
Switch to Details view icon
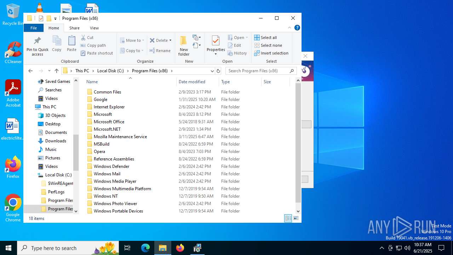[288, 219]
